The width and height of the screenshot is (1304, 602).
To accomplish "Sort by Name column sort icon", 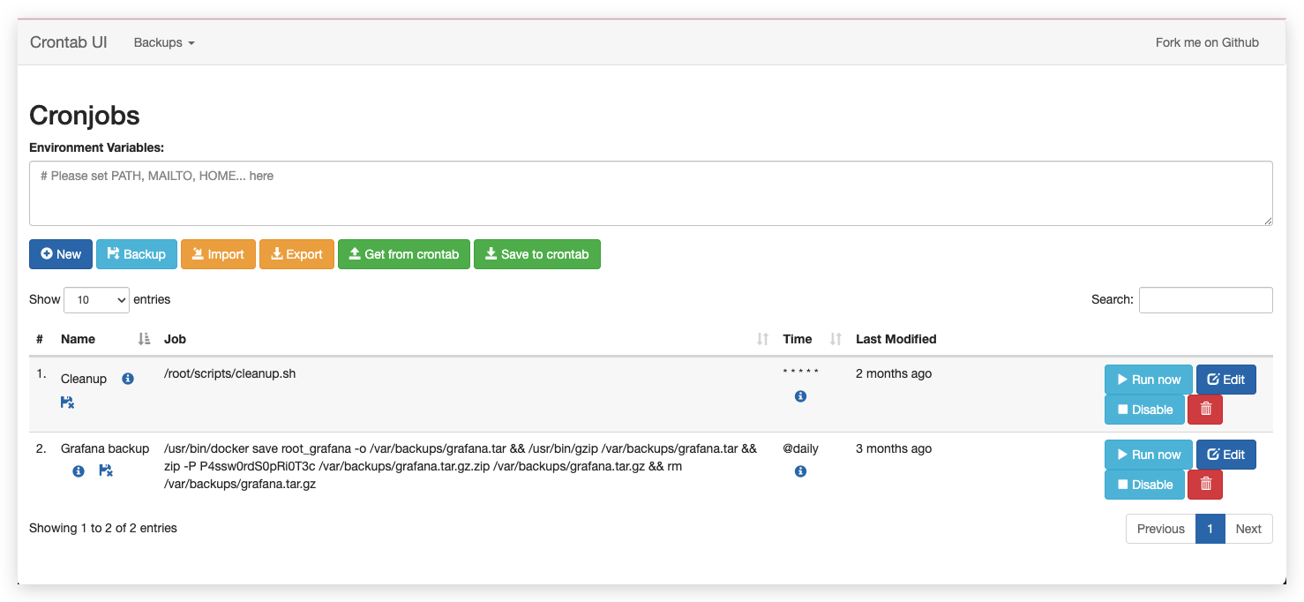I will coord(145,339).
